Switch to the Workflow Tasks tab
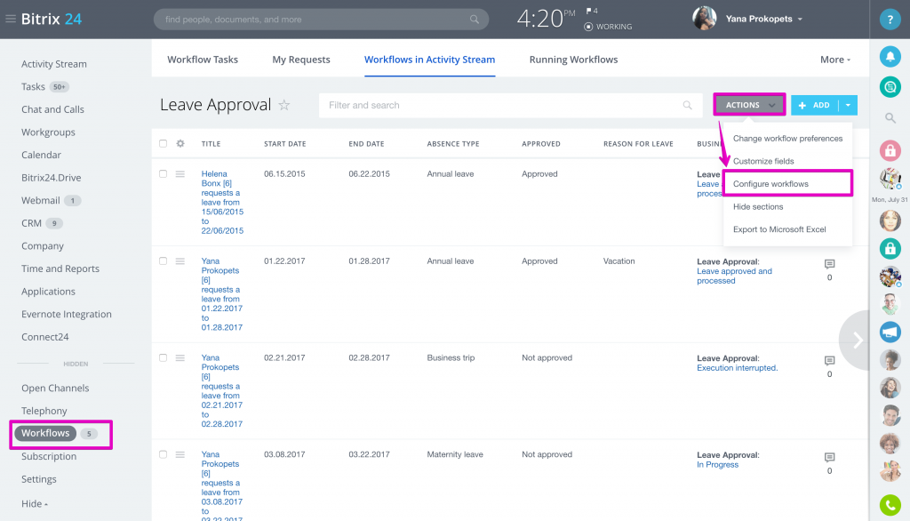 [x=203, y=60]
